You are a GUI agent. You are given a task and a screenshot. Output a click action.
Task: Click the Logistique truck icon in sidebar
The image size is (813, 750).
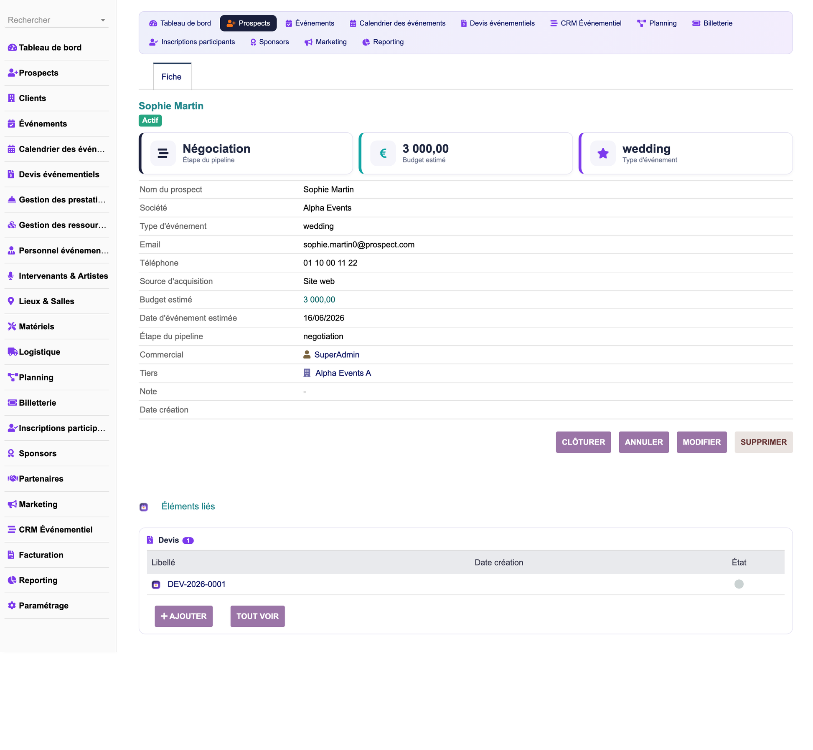tap(12, 352)
